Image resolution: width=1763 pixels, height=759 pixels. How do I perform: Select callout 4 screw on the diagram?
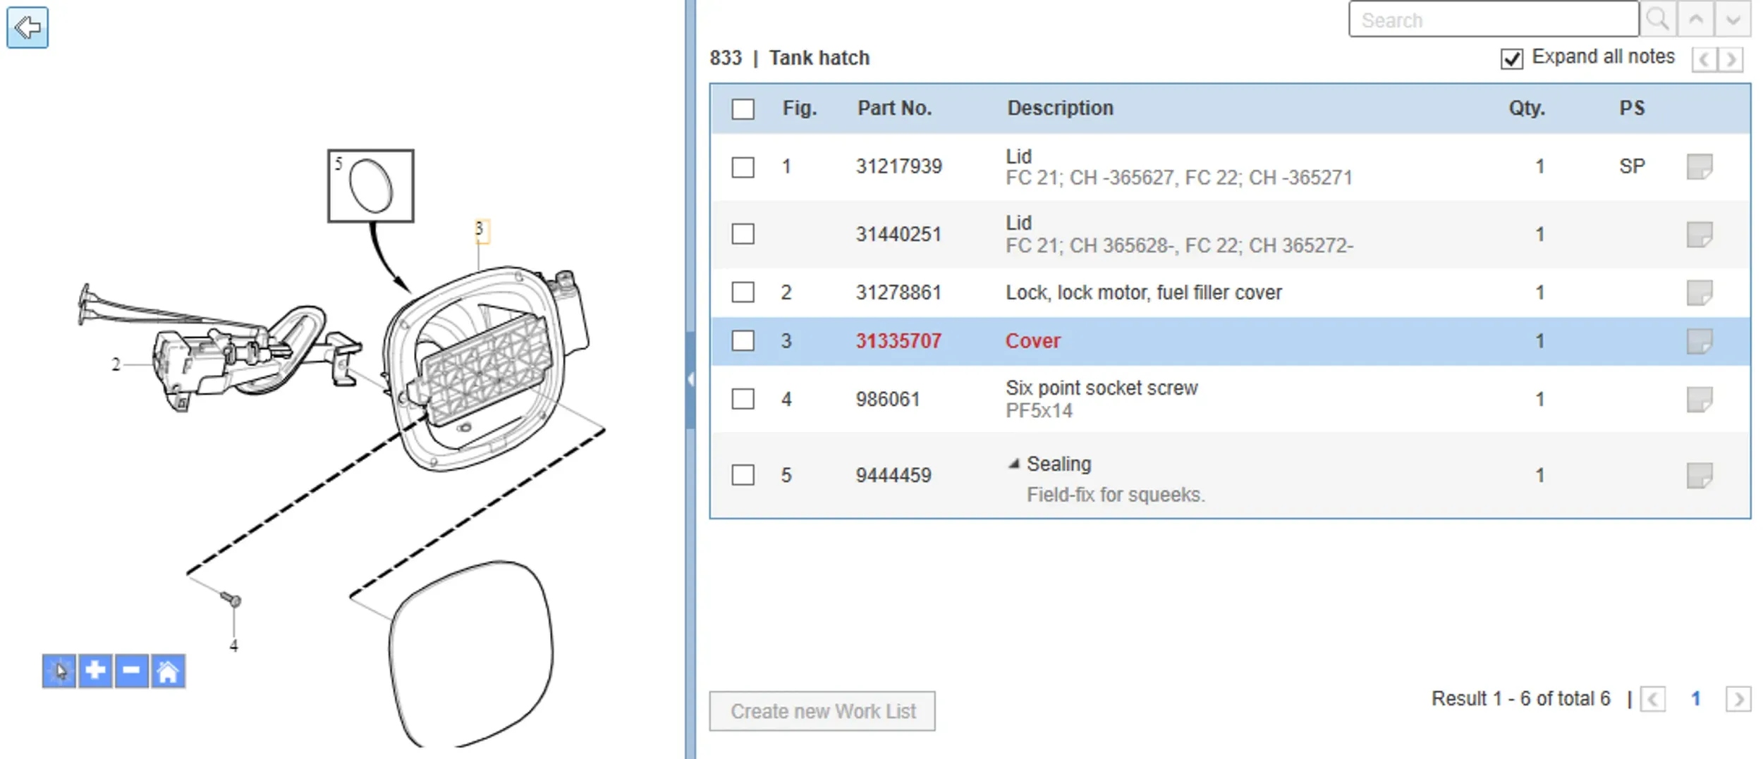pyautogui.click(x=233, y=646)
